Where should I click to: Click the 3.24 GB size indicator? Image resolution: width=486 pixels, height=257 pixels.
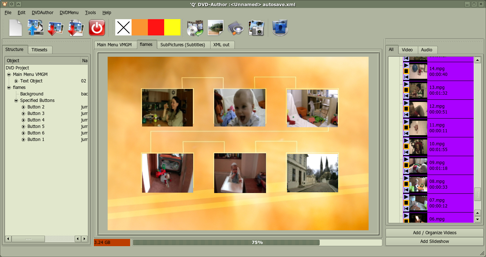(x=112, y=243)
